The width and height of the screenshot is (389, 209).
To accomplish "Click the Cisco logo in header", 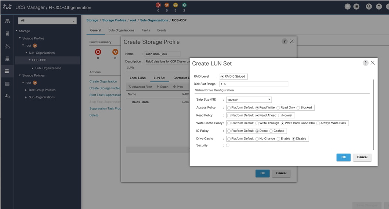I will (7, 7).
